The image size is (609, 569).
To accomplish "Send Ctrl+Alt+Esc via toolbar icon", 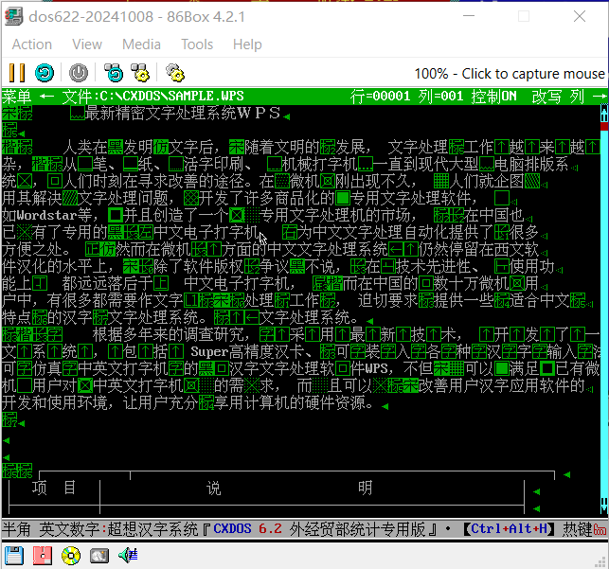I will 140,73.
